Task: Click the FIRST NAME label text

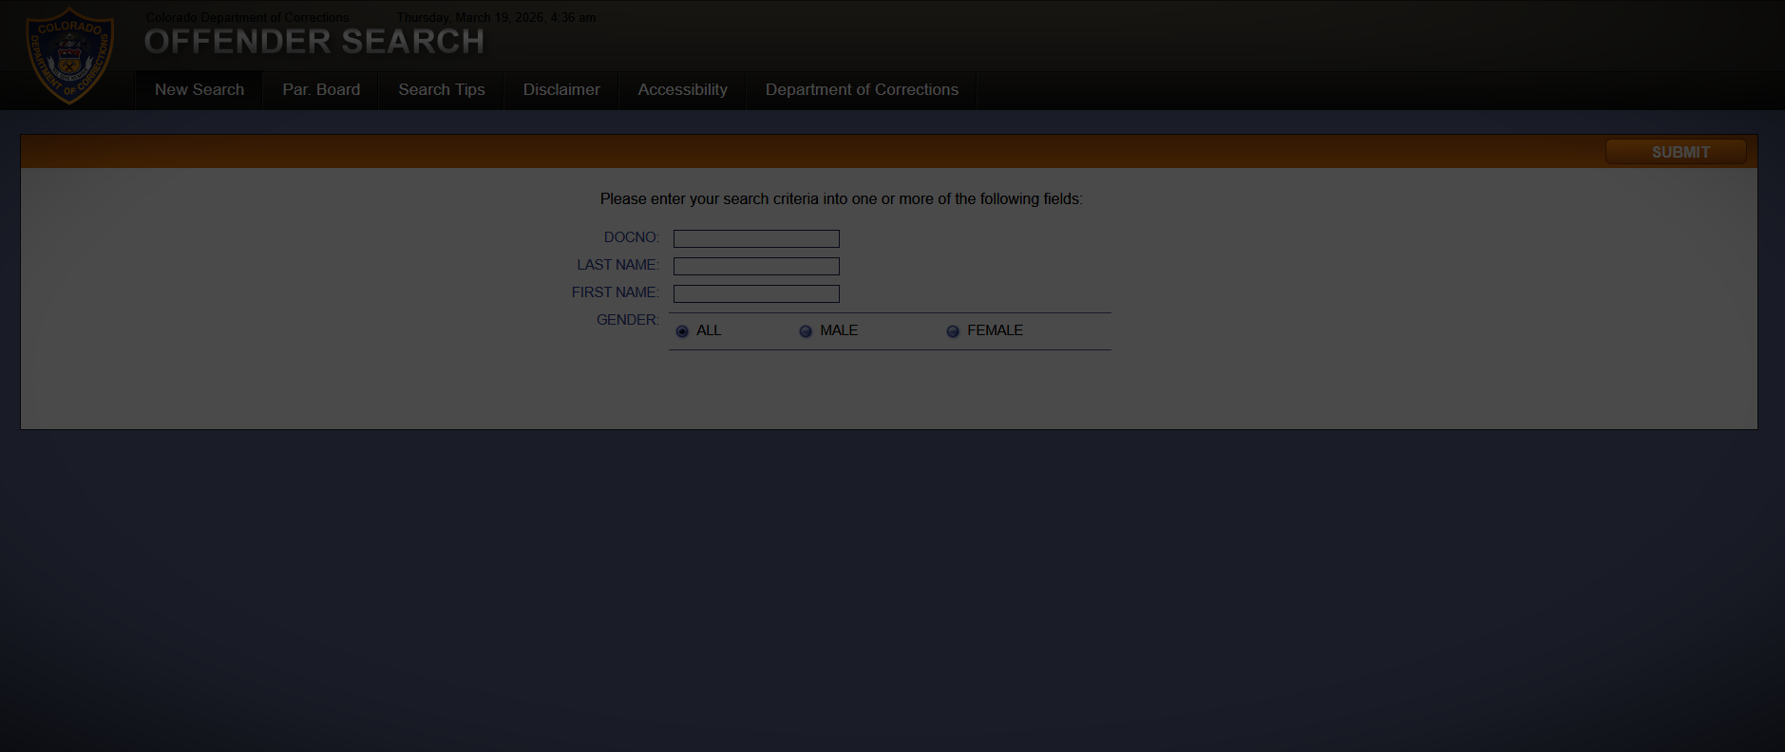Action: pos(615,292)
